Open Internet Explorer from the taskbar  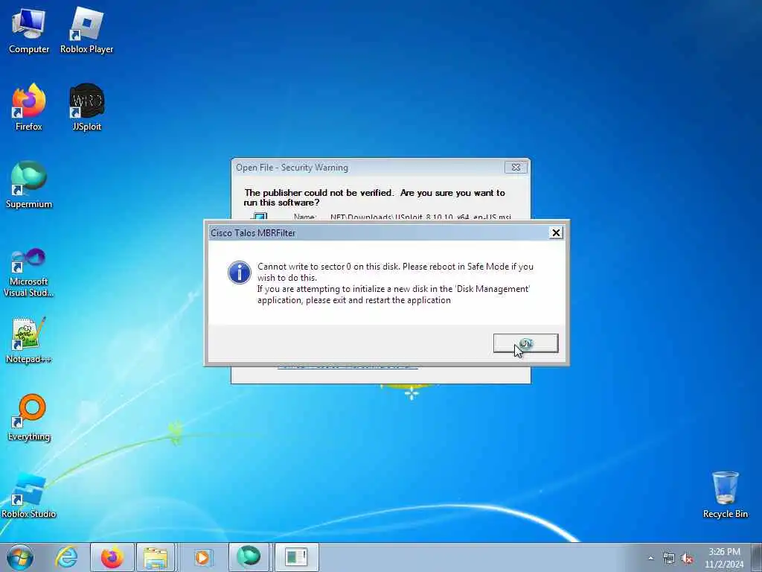[x=66, y=557]
